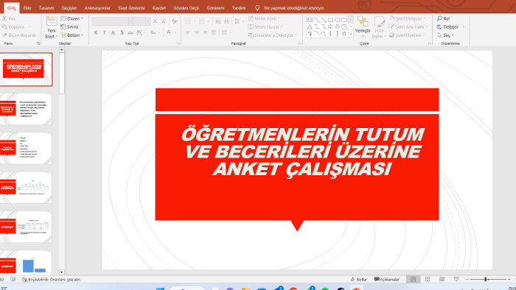Click the Kopyala (Copy) icon
Viewport: 516px width, 290px height.
click(x=4, y=27)
